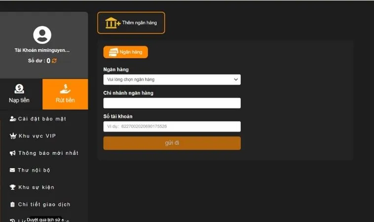Click the bank building icon in Thêm ngân hàng
The image size is (374, 222).
[x=112, y=23]
